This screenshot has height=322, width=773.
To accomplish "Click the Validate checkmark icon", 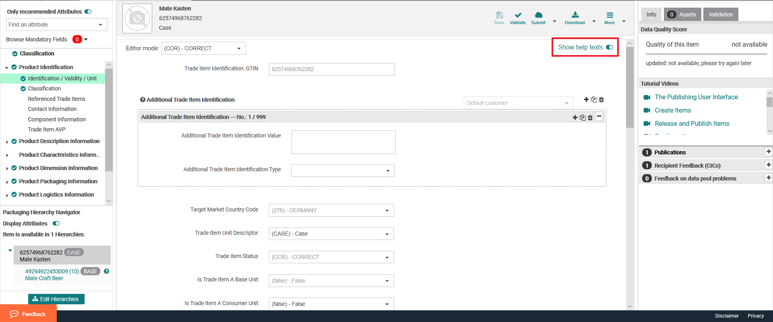I will pyautogui.click(x=518, y=16).
